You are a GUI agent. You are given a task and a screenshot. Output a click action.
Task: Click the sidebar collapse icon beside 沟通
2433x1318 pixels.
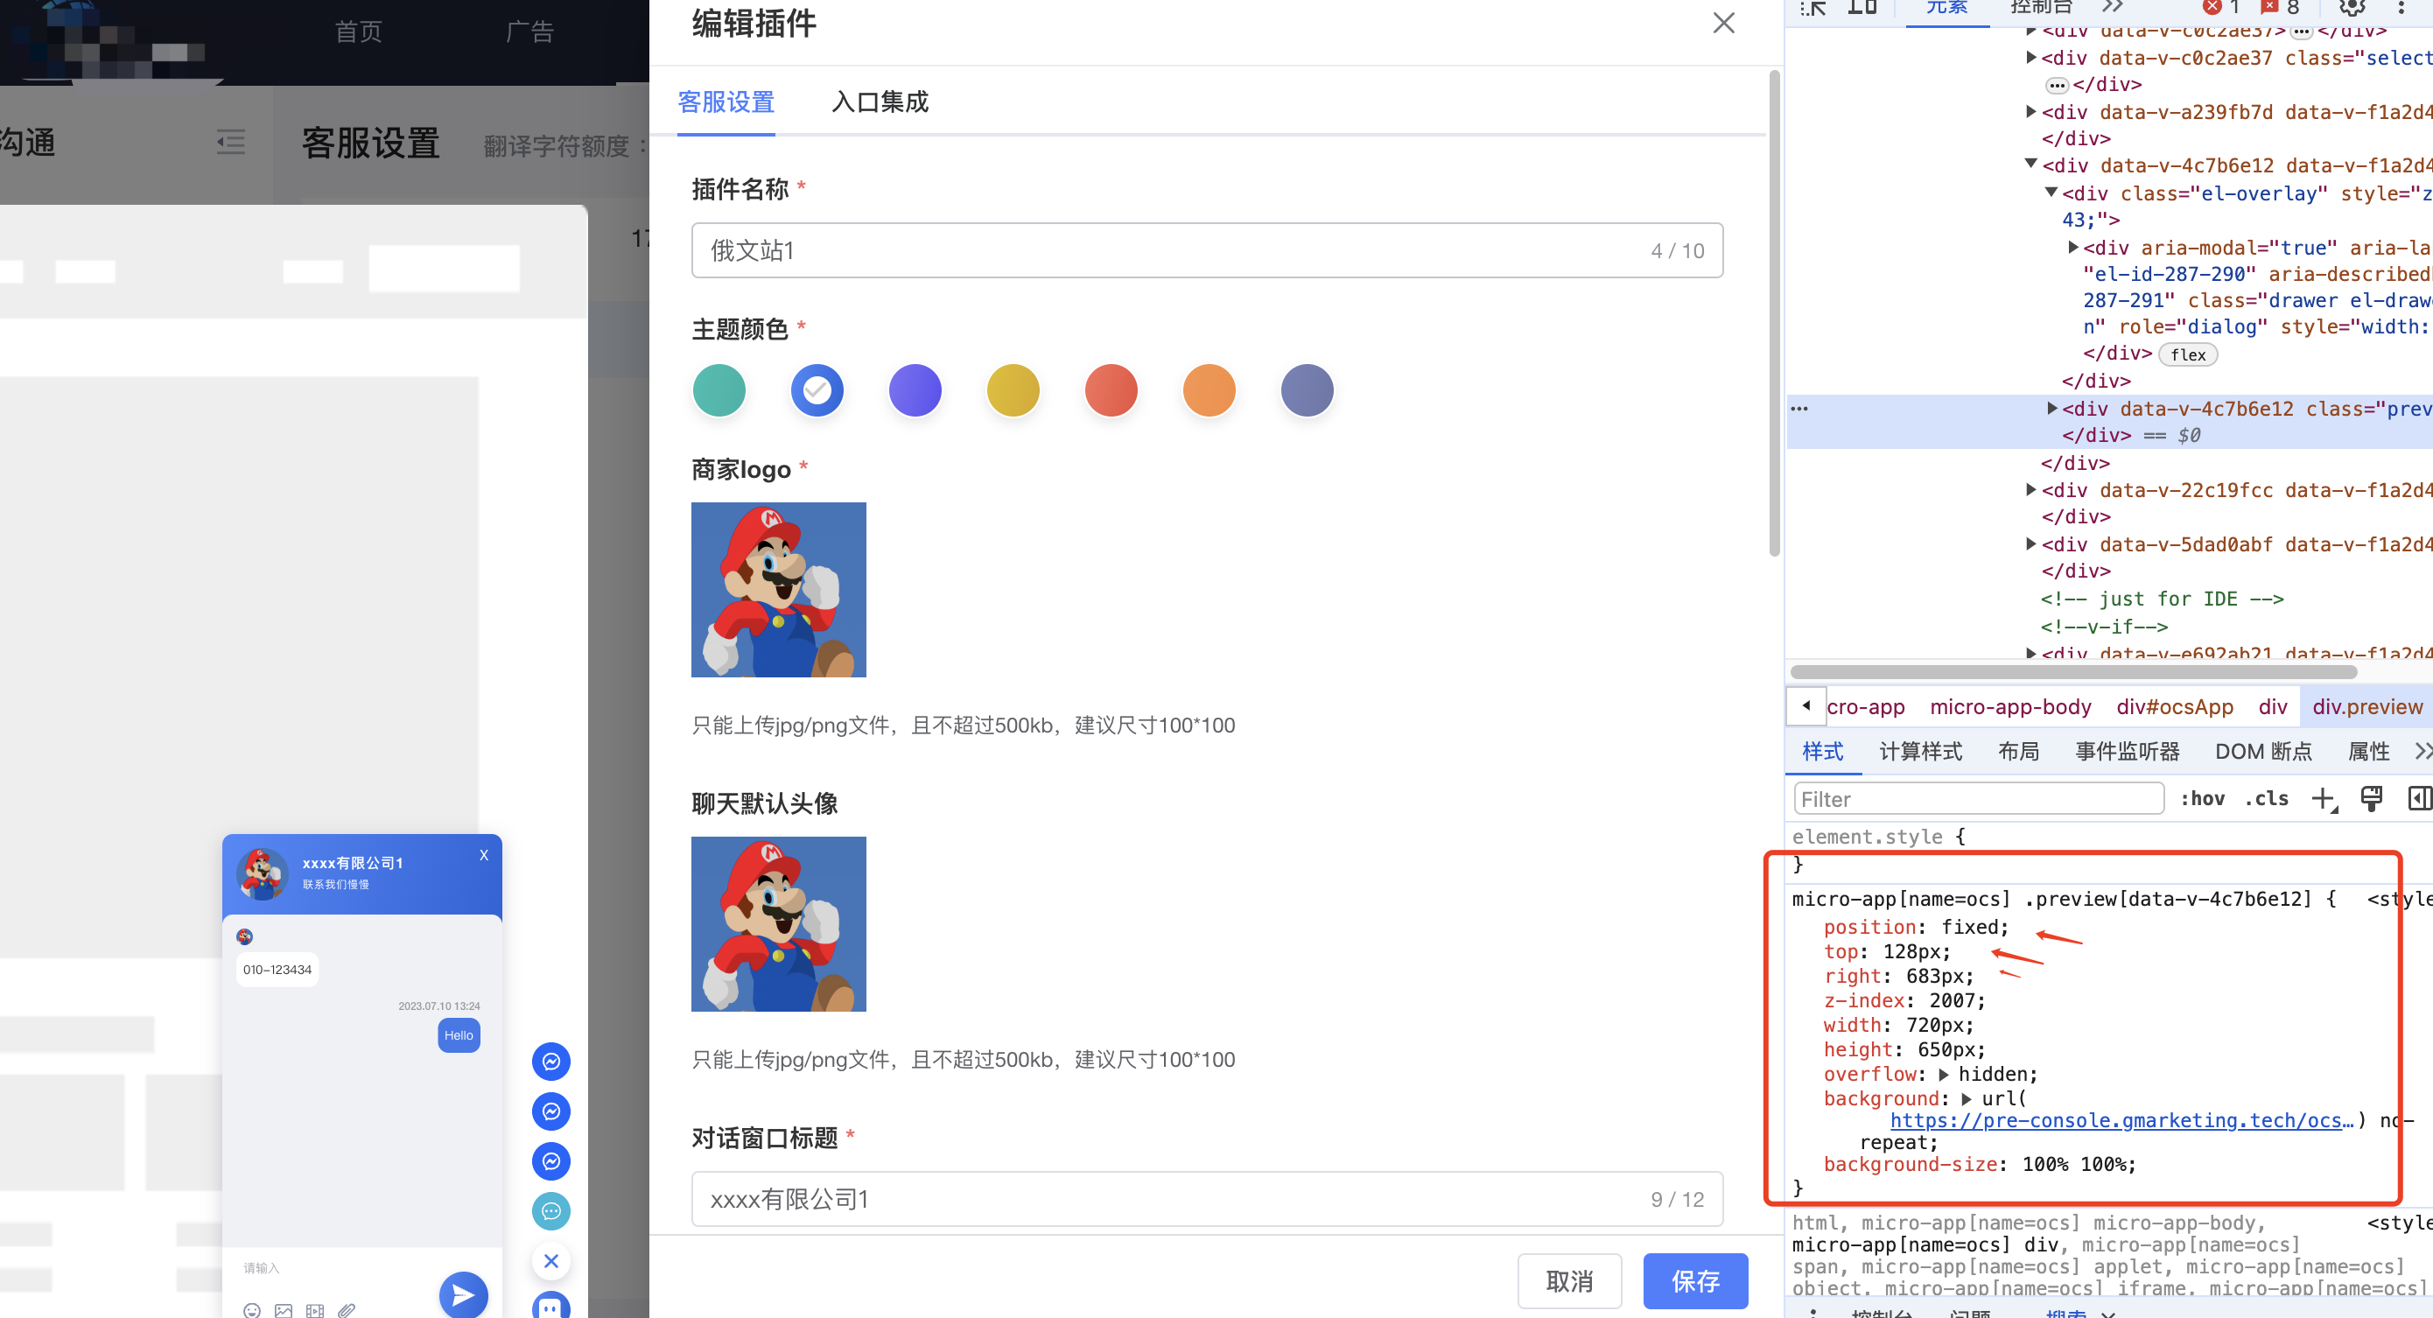tap(230, 142)
